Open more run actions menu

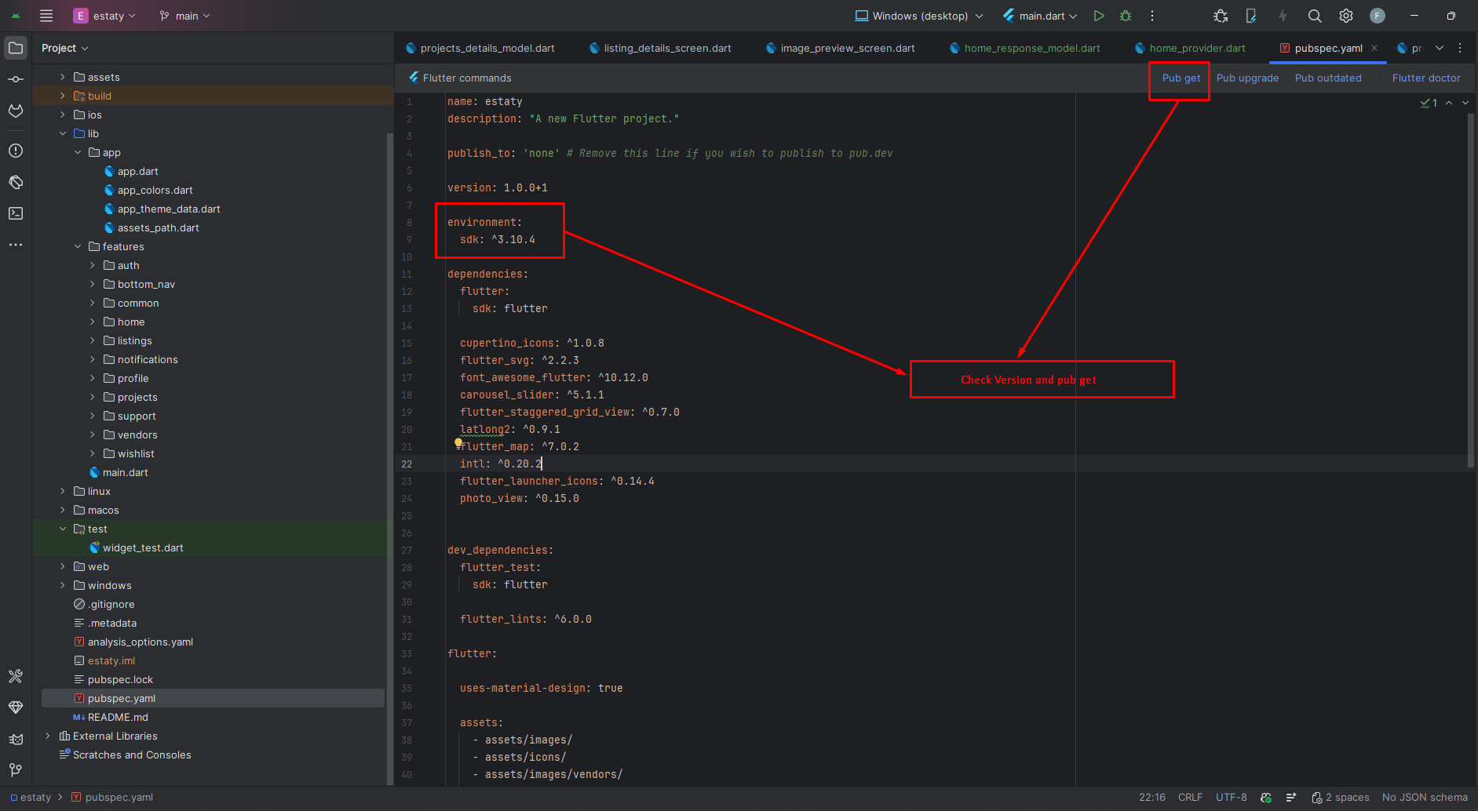1152,16
